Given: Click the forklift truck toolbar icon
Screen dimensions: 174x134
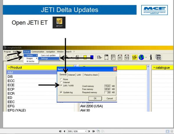Looking at the screenshot, I should point(99,57).
